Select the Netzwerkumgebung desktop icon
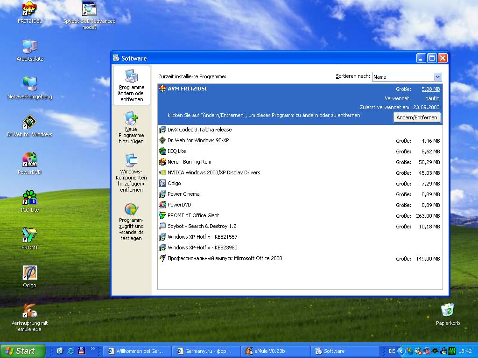Screen dimensions: 478x358 pos(29,88)
